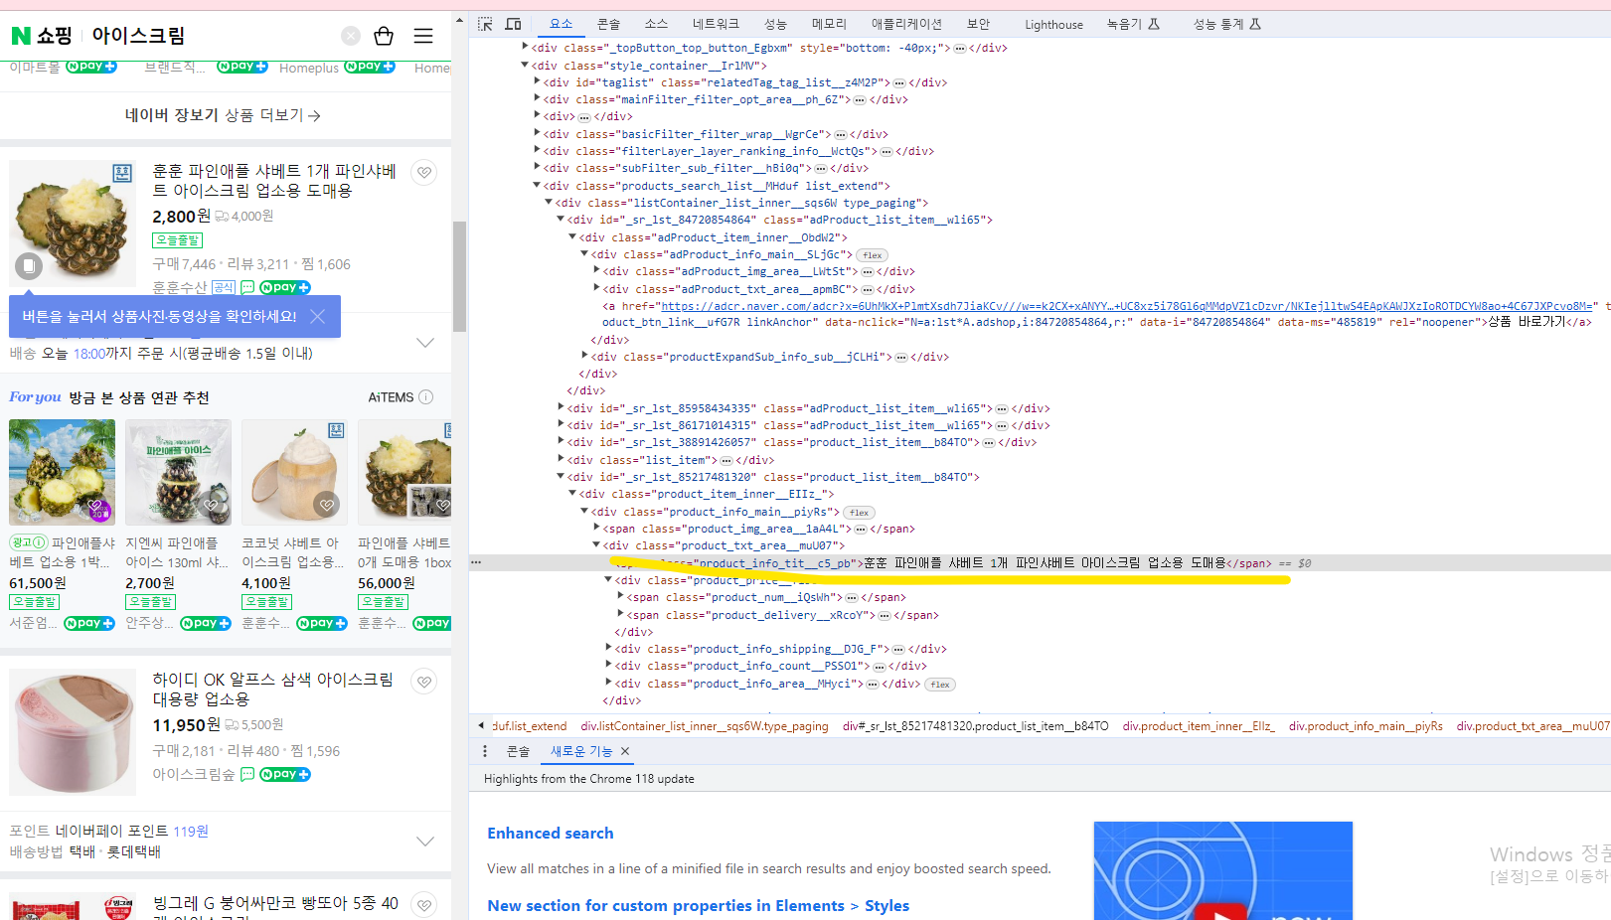Viewport: 1611px width, 920px height.
Task: Click the 광고 info badge on the first recommendation
Action: [x=29, y=542]
